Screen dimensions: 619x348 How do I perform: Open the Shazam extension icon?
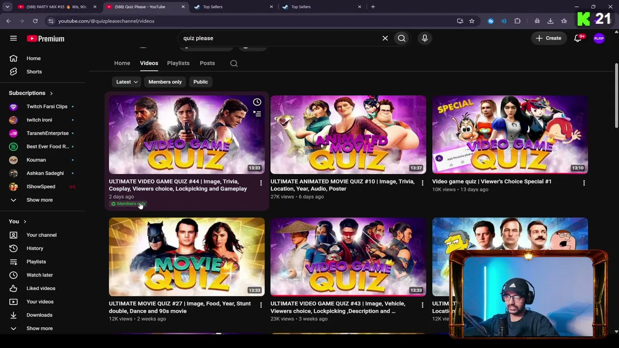[491, 21]
